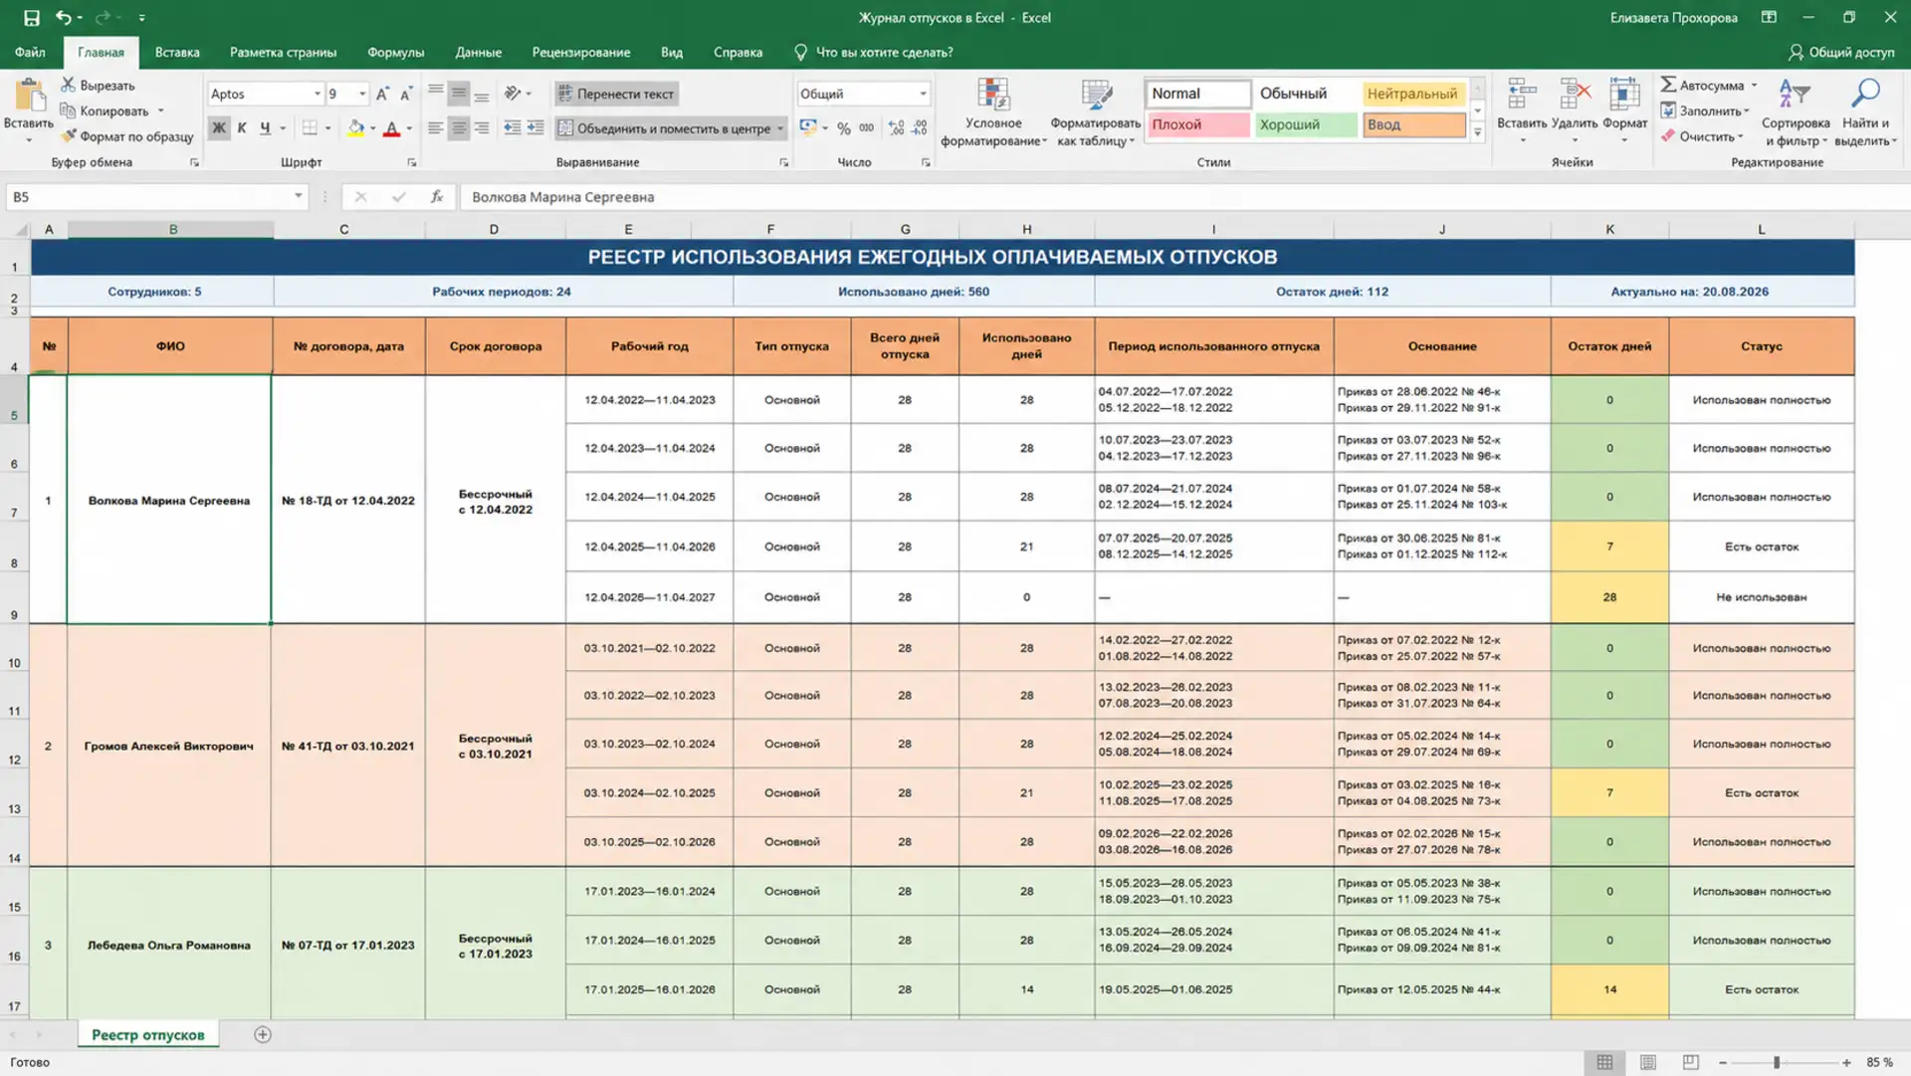Open the Файл menu
The height and width of the screenshot is (1076, 1911).
[30, 52]
